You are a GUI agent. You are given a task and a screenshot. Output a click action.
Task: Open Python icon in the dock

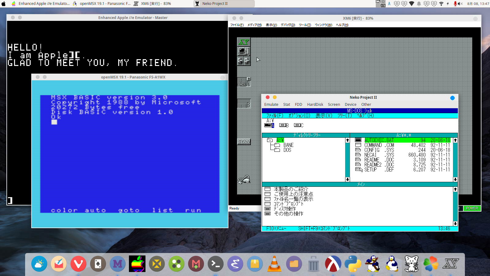coord(353,264)
